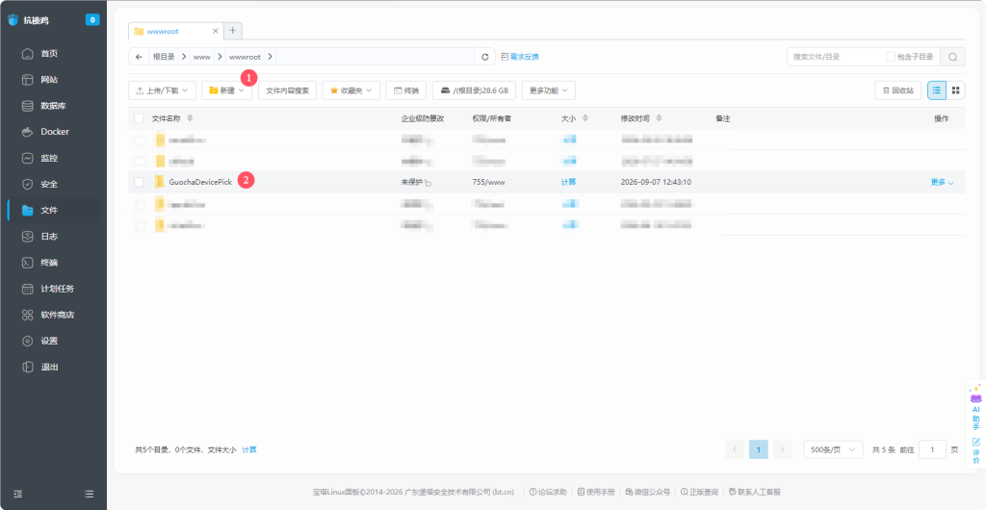The height and width of the screenshot is (510, 986).
Task: Click wwwroot in breadcrumb path
Action: 245,57
